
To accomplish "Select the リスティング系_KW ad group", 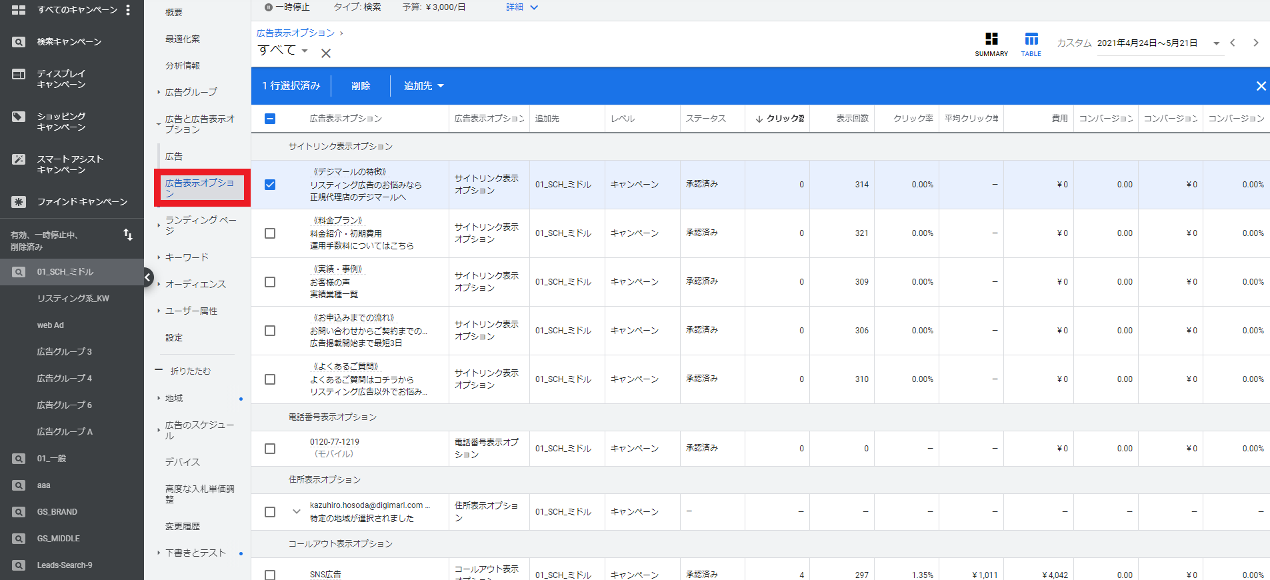I will [73, 299].
